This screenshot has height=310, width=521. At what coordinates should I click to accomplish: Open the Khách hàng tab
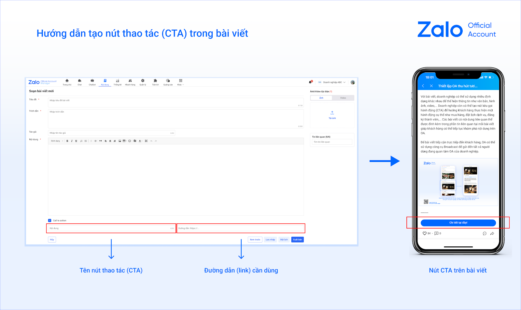pyautogui.click(x=130, y=82)
